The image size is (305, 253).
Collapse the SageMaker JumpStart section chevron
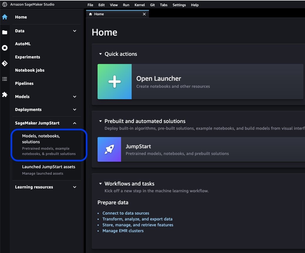[75, 123]
